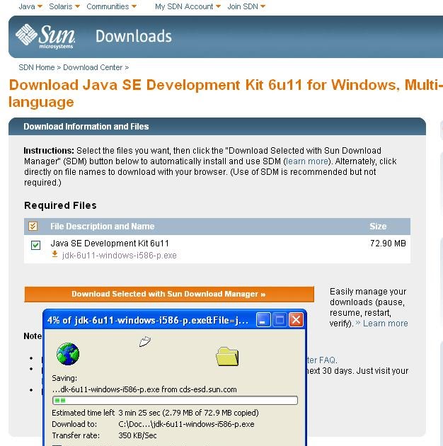Click the Download Java SE Development Kit page title
Image resolution: width=443 pixels, height=446 pixels.
[x=226, y=93]
